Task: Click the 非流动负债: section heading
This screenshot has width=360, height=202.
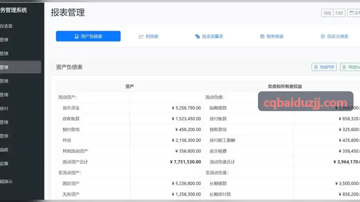Action: 217,173
